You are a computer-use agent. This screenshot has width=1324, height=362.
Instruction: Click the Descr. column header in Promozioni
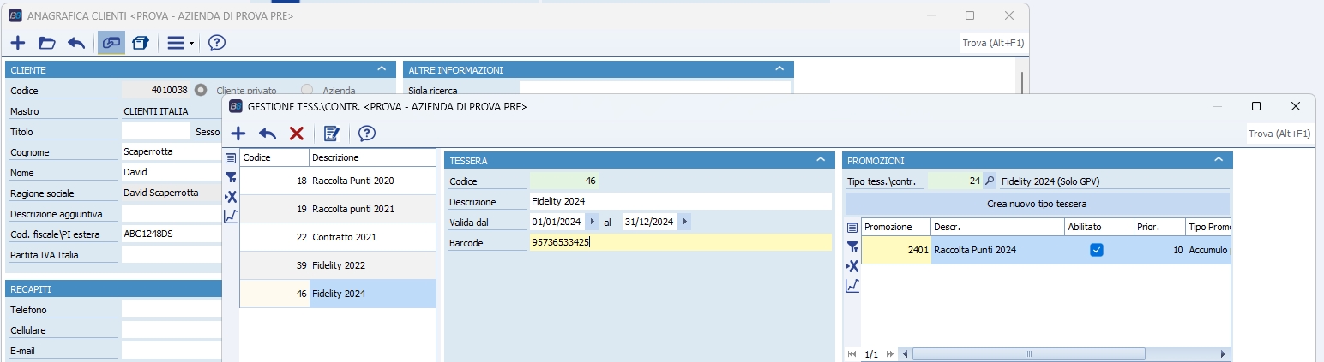point(998,227)
